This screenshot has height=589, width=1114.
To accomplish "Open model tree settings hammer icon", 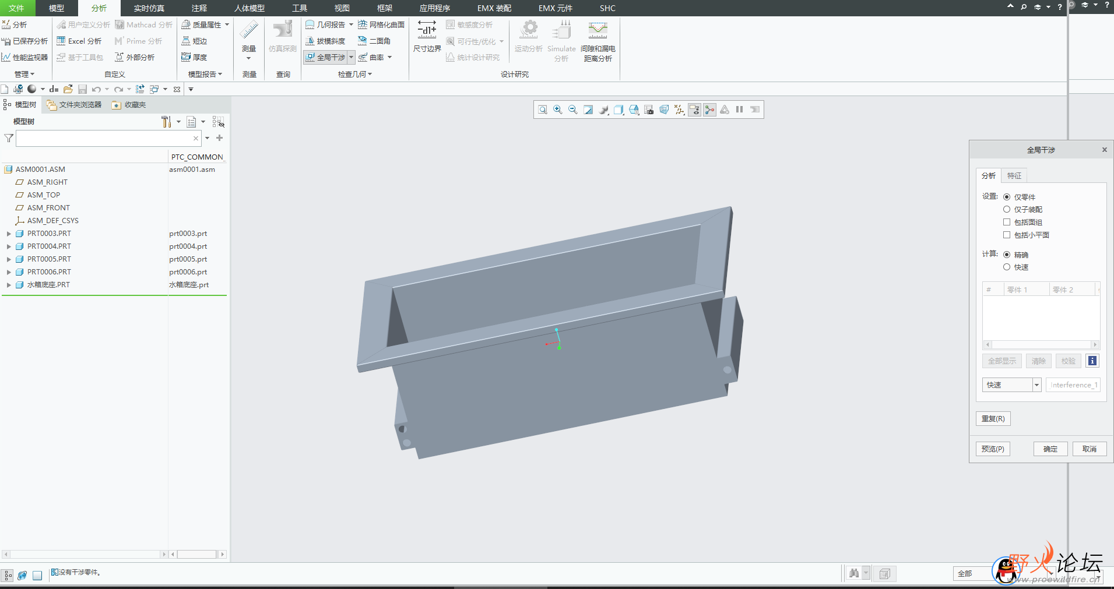I will [167, 122].
